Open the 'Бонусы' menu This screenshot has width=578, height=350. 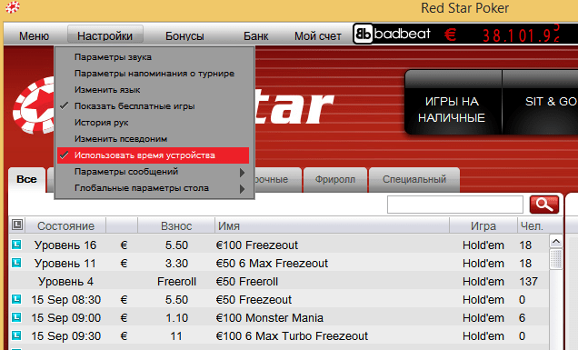(184, 35)
